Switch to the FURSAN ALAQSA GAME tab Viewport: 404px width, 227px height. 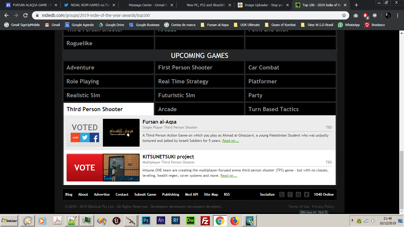(30, 5)
